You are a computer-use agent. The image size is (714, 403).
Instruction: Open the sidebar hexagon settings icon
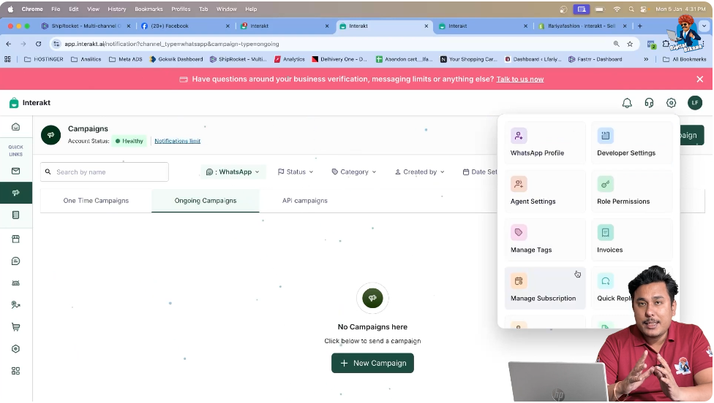tap(16, 349)
